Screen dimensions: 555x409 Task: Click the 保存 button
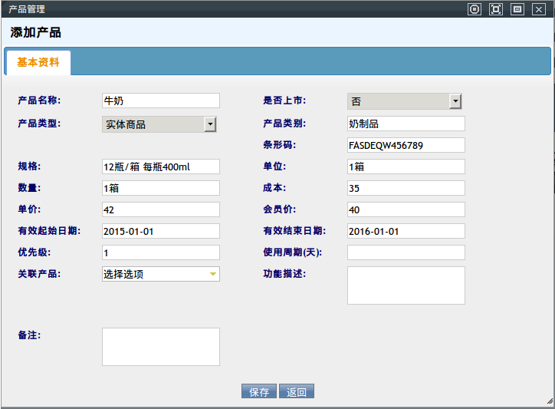(259, 392)
